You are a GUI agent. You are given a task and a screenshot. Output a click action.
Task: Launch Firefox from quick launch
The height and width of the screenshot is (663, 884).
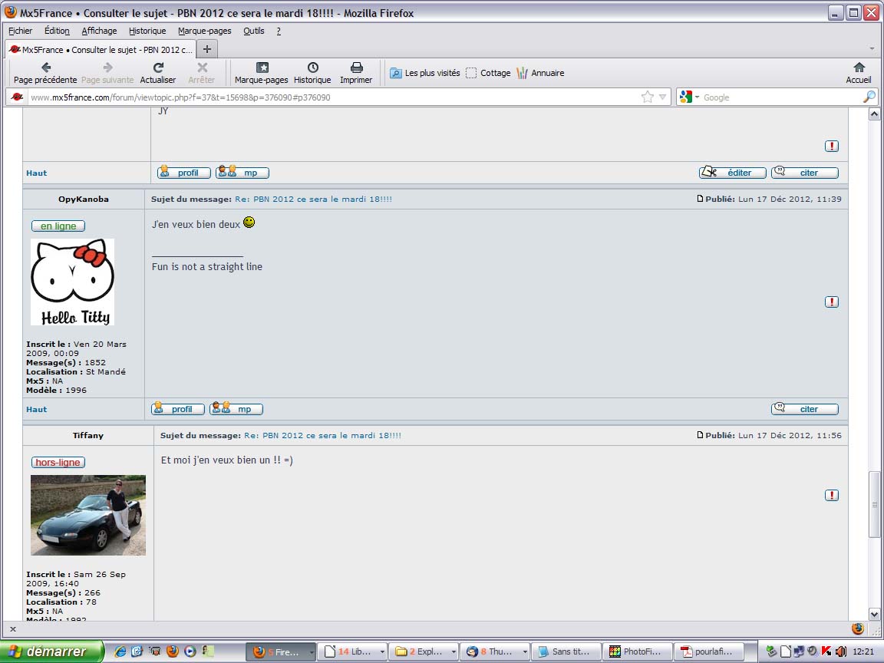pos(173,651)
